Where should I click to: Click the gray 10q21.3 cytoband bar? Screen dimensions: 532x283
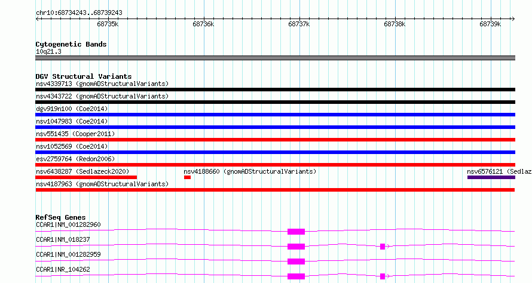(x=275, y=58)
